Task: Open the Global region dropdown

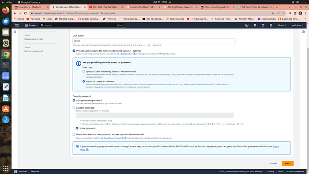Action: click(x=282, y=25)
